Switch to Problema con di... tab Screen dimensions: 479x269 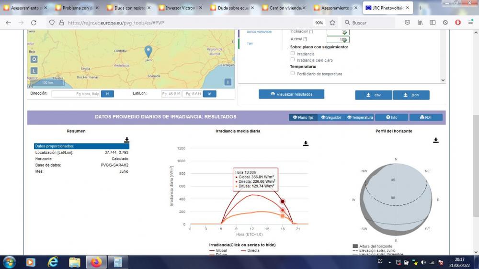(77, 8)
